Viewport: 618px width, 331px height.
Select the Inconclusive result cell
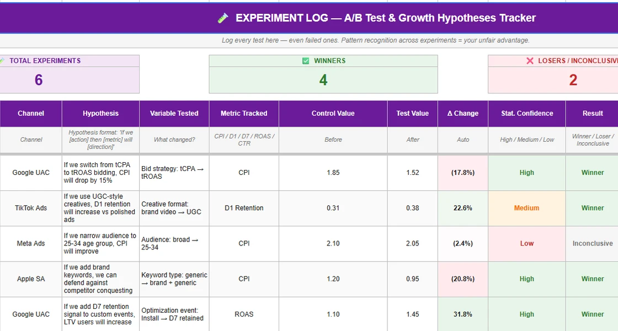point(593,243)
